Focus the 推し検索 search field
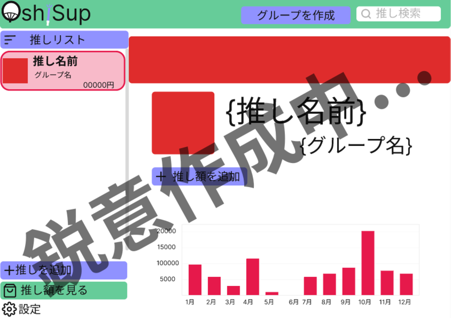The image size is (451, 318). (404, 14)
